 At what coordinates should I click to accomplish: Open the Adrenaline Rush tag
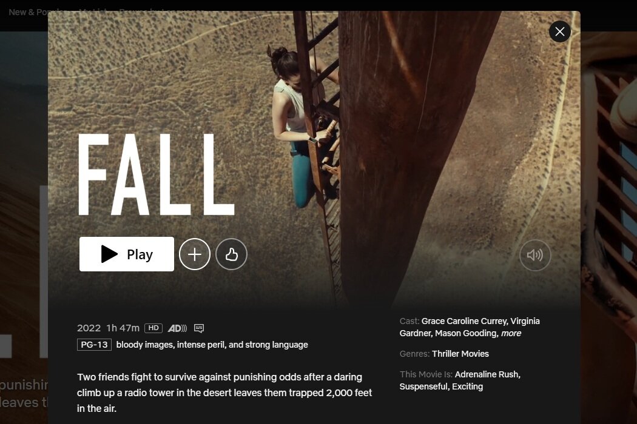click(488, 374)
